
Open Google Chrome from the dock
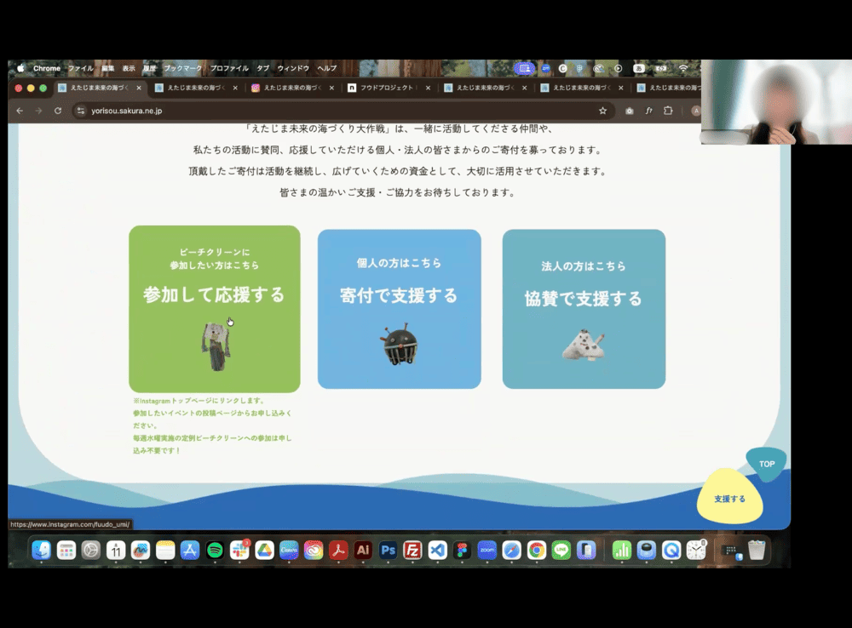pos(536,551)
